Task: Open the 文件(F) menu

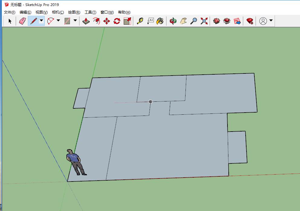Action: [9, 12]
